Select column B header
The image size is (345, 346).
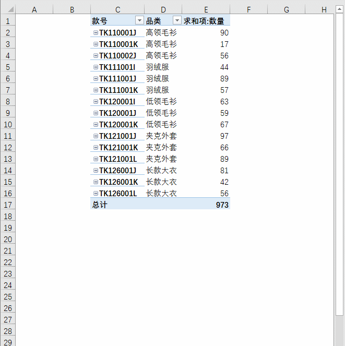pos(72,9)
